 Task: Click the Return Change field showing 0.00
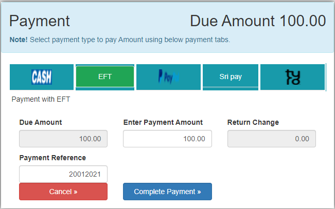click(x=271, y=139)
